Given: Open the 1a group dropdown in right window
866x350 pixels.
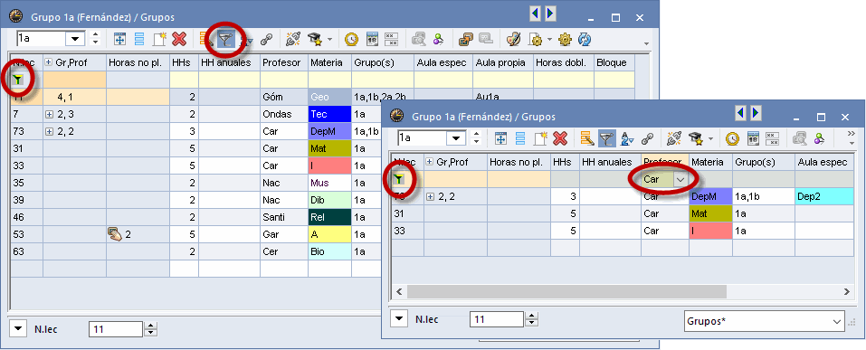Looking at the screenshot, I should [456, 138].
